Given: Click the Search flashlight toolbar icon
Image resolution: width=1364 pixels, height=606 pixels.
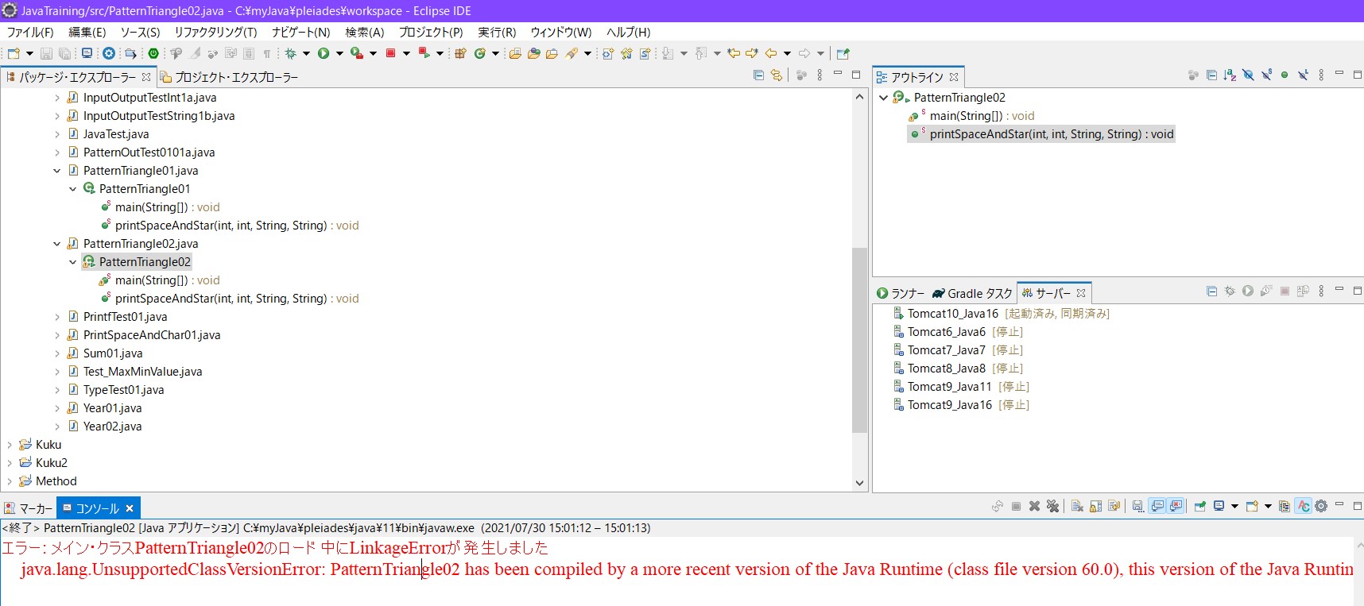Looking at the screenshot, I should pos(571,53).
